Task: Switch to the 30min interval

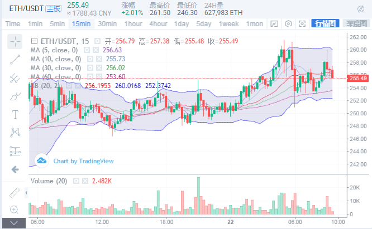Action: click(107, 24)
